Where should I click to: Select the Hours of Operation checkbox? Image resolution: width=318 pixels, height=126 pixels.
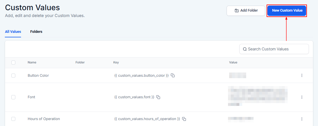pyautogui.click(x=13, y=119)
